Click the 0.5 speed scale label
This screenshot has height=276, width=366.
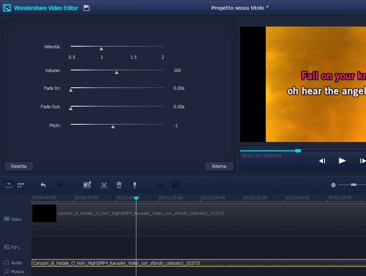tap(72, 57)
